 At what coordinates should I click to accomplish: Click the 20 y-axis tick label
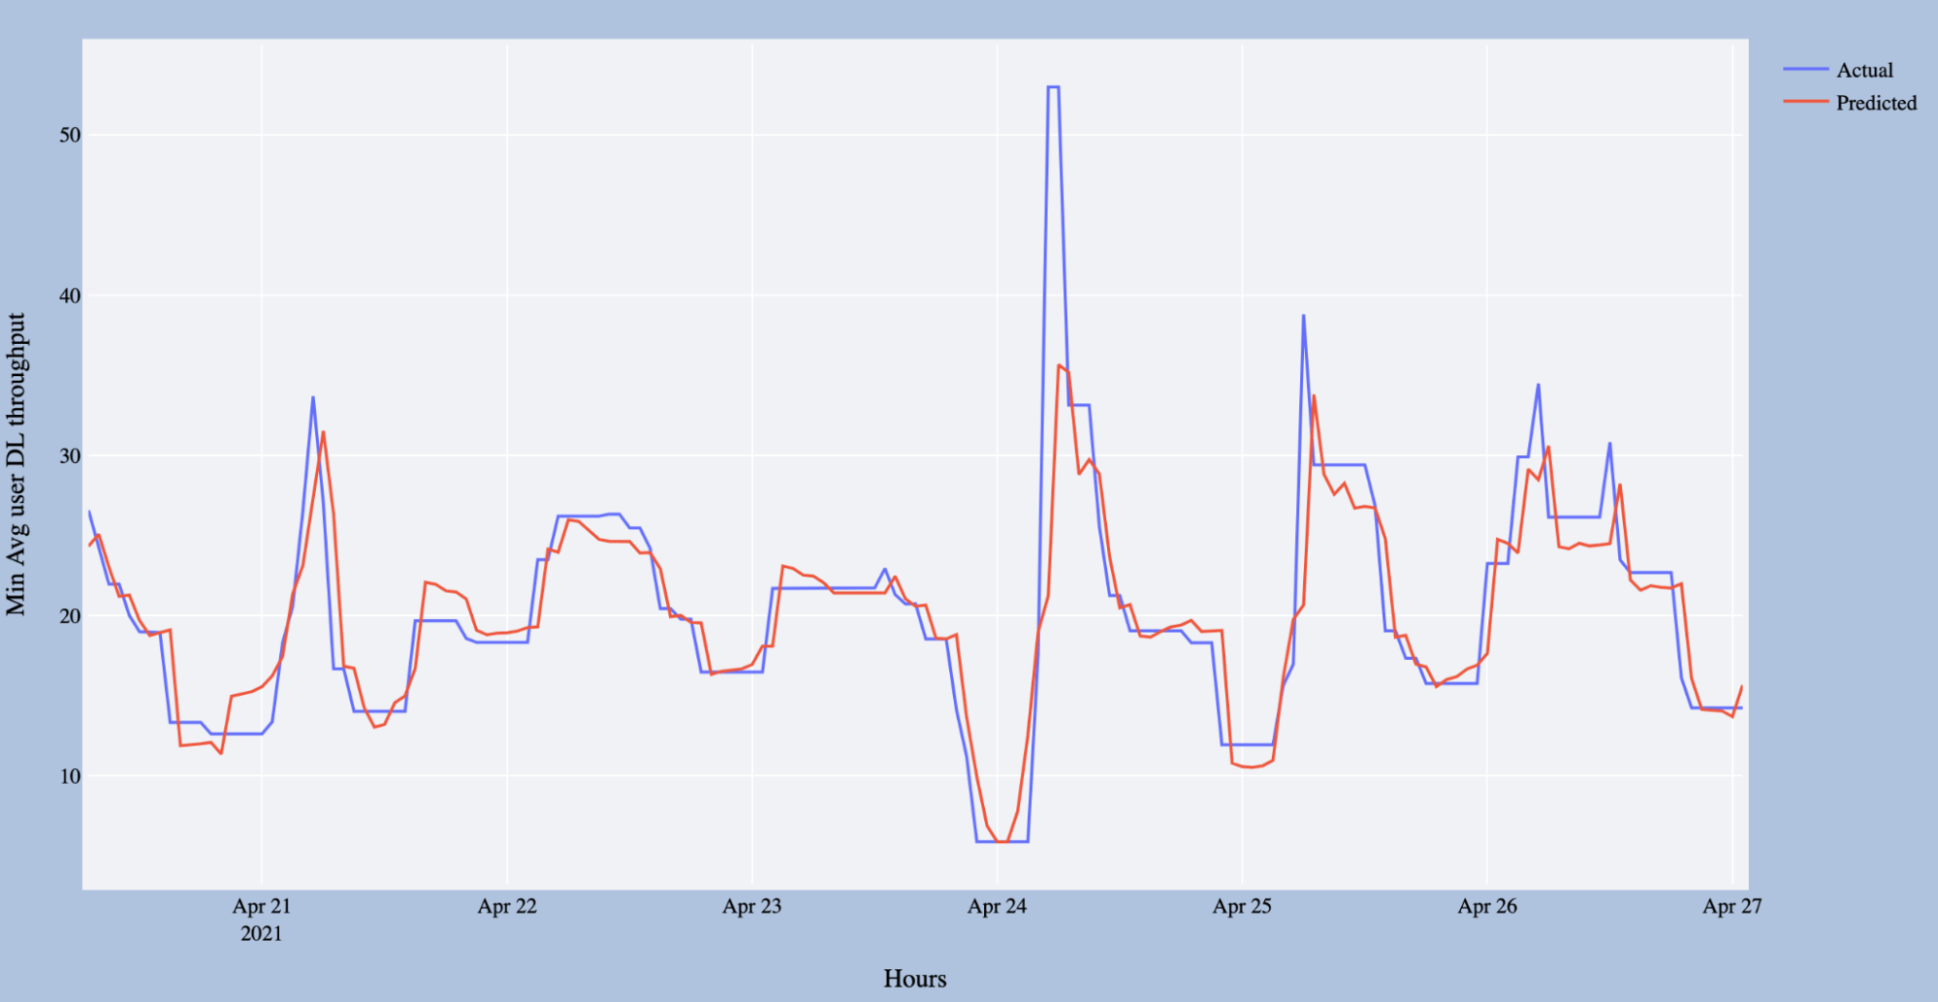[70, 616]
